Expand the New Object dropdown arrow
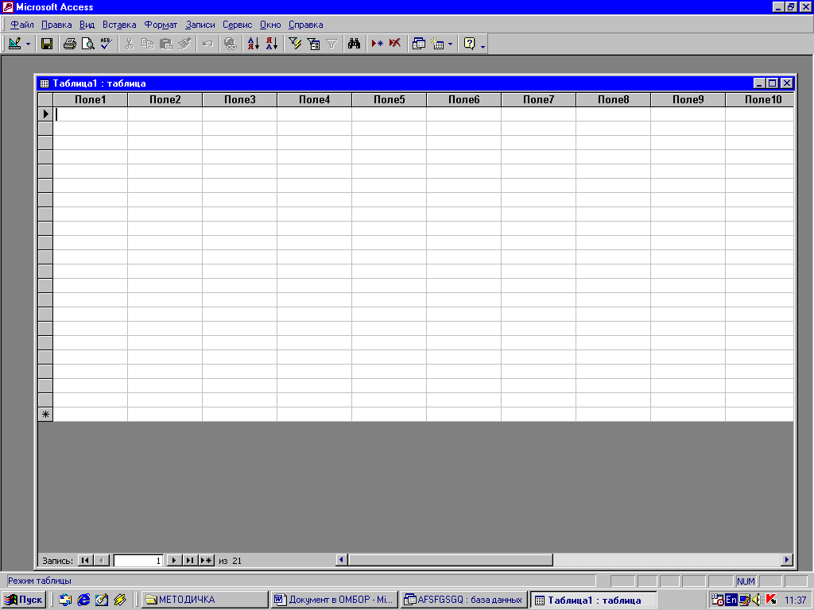 [x=450, y=44]
